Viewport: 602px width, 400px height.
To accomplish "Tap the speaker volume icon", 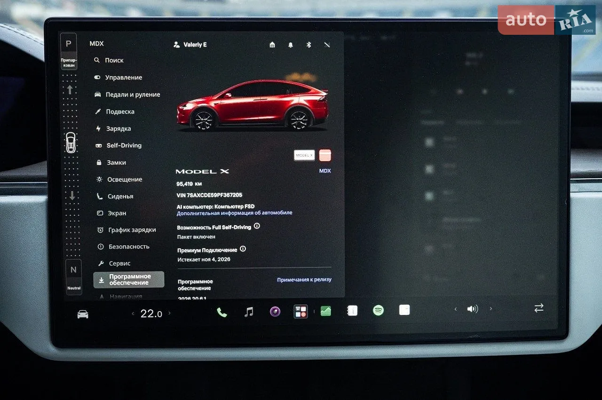I will pyautogui.click(x=472, y=309).
